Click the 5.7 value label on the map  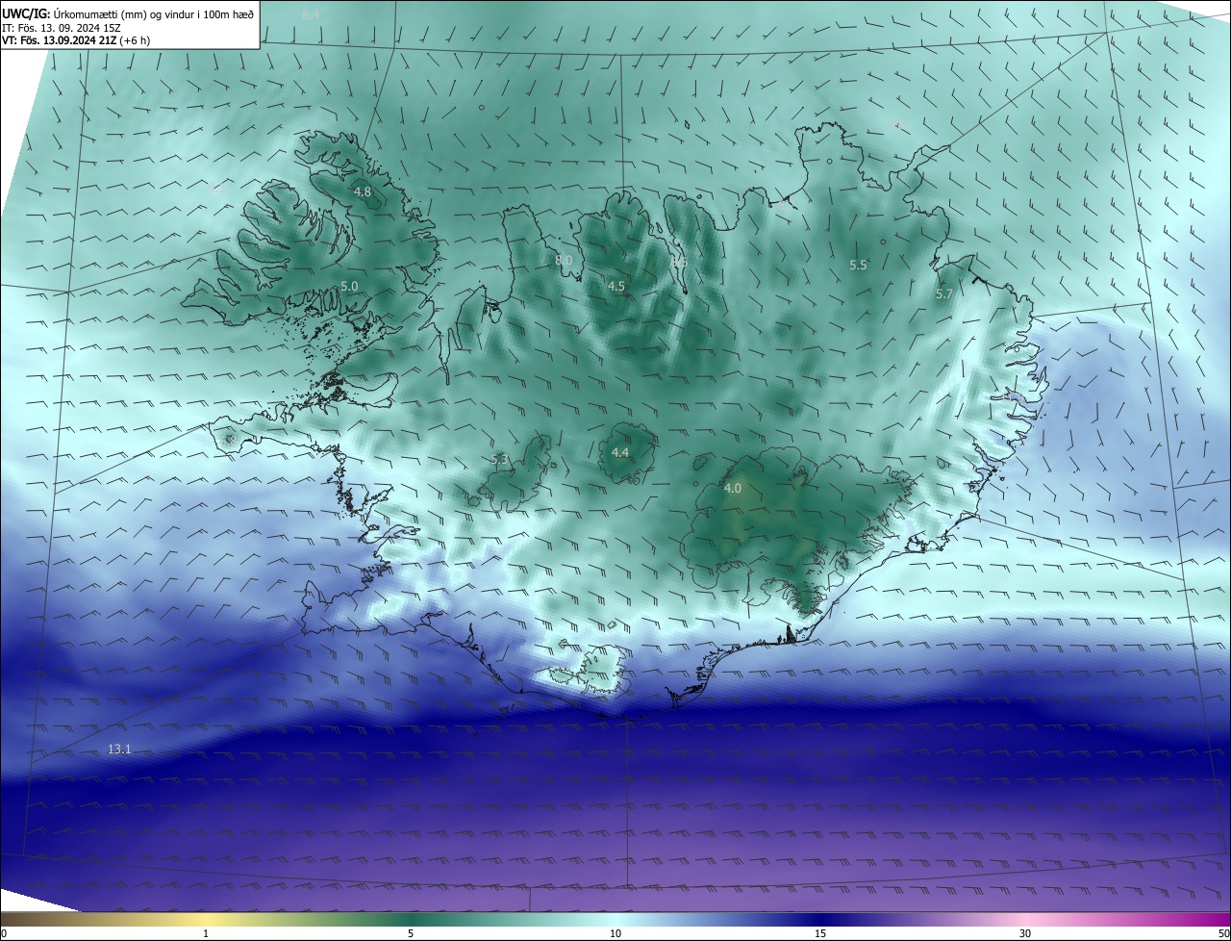pos(944,294)
